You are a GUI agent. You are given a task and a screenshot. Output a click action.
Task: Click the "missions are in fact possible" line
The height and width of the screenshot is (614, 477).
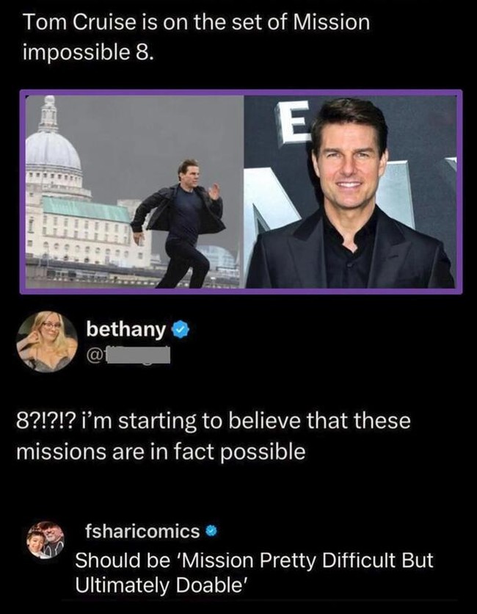pyautogui.click(x=161, y=452)
